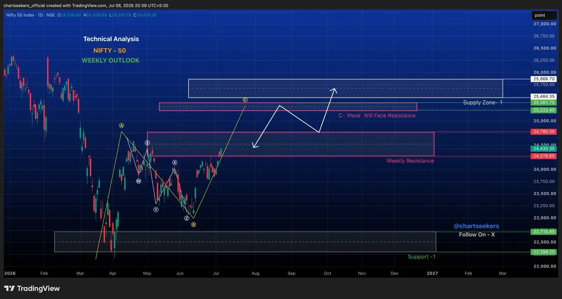This screenshot has width=562, height=299.
Task: Click the 'Weekly Resistance' label
Action: click(x=410, y=161)
